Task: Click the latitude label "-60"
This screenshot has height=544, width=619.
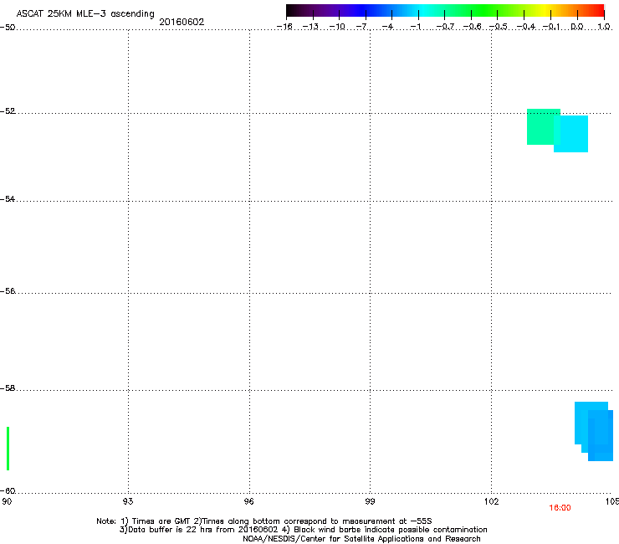Action: pos(8,491)
